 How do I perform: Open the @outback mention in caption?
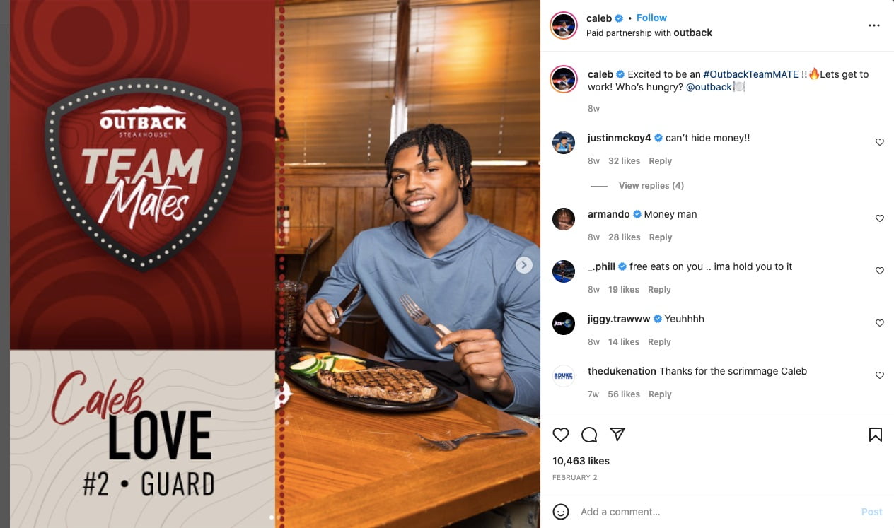click(709, 87)
